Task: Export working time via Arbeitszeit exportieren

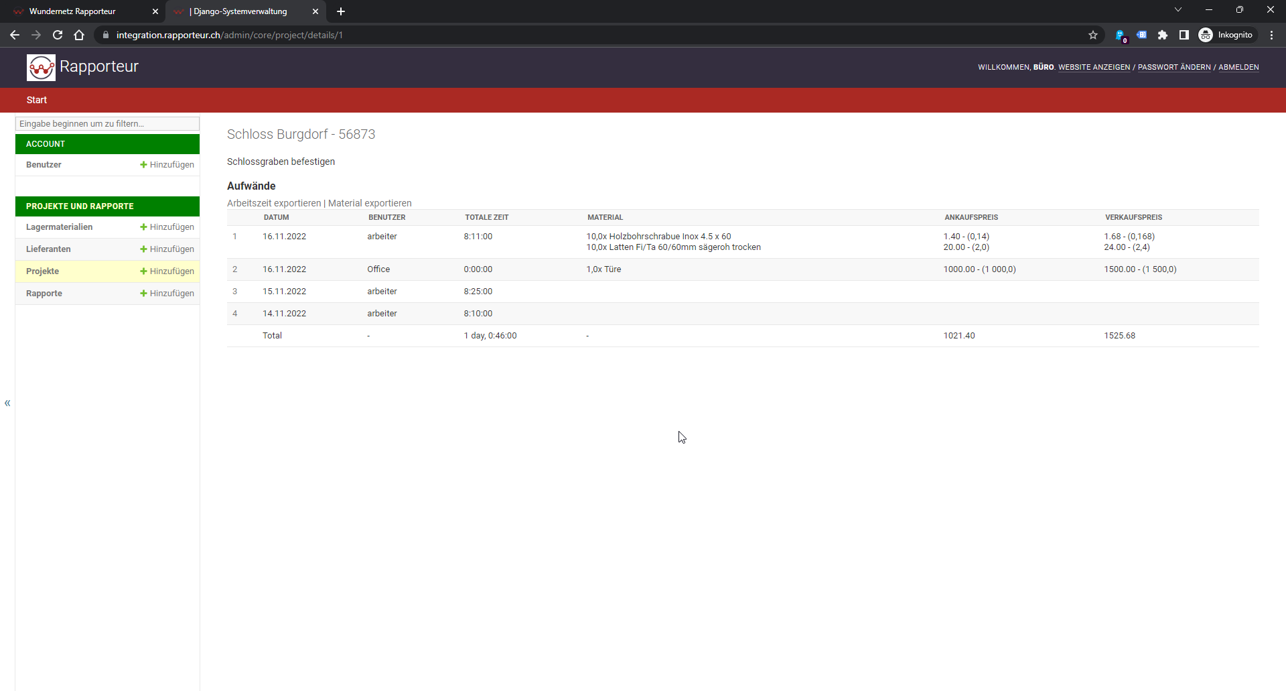Action: point(274,203)
